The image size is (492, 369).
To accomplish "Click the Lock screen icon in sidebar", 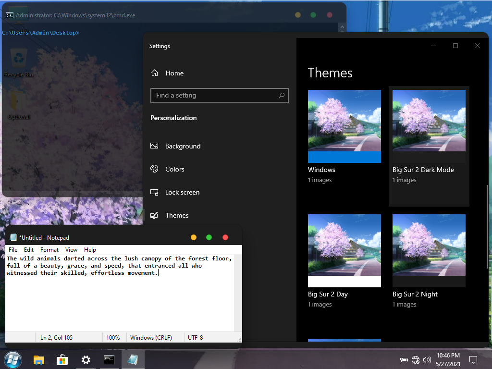I will tap(154, 192).
